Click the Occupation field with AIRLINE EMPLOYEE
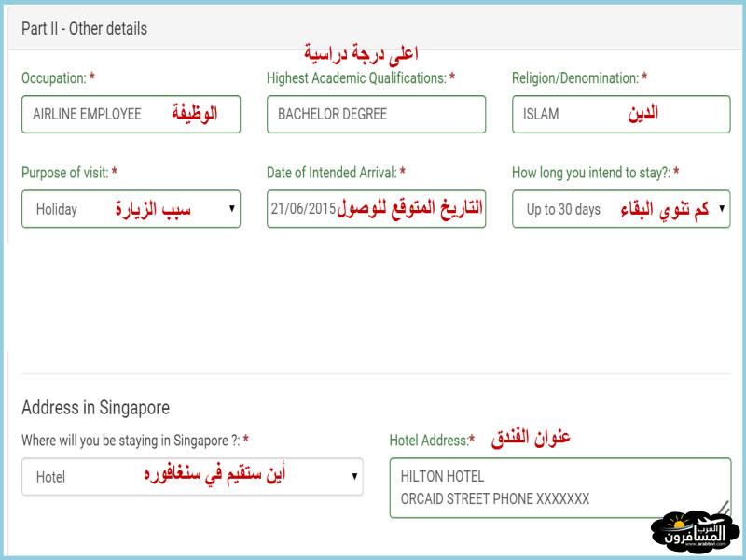The width and height of the screenshot is (746, 560). pyautogui.click(x=131, y=114)
